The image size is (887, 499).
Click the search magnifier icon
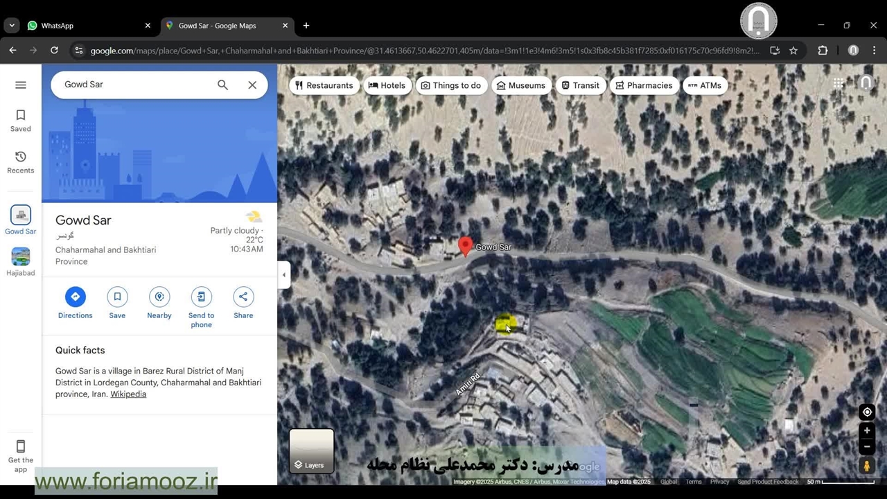point(222,85)
